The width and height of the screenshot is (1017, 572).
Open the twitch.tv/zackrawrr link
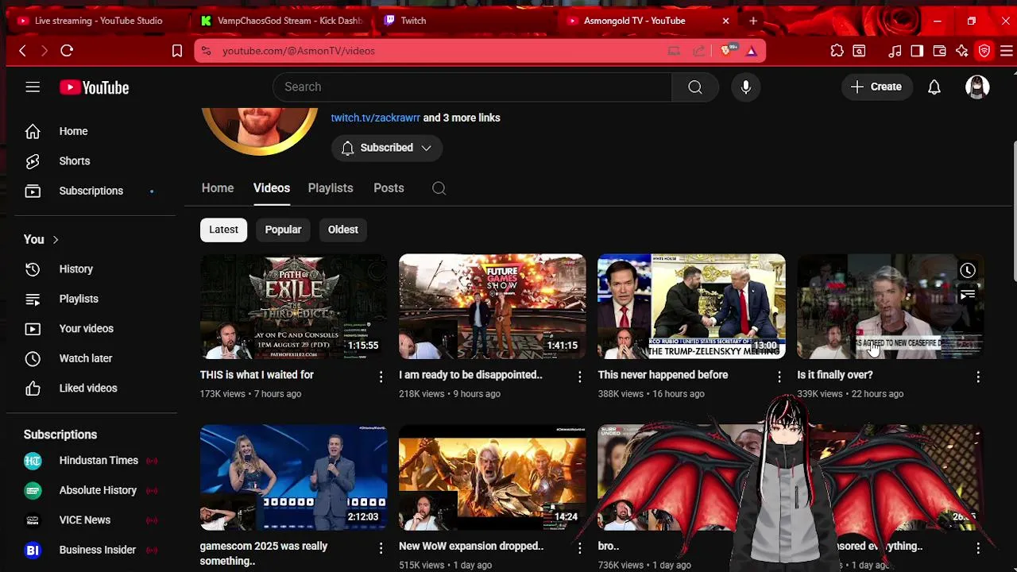pos(376,118)
